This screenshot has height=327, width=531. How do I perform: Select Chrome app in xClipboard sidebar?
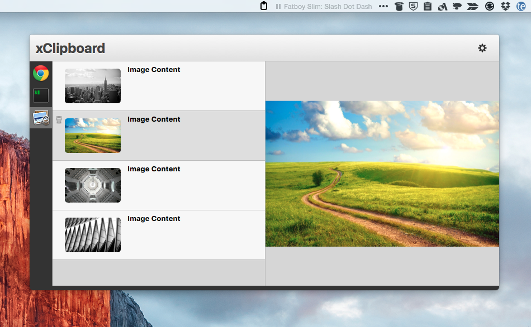(41, 73)
